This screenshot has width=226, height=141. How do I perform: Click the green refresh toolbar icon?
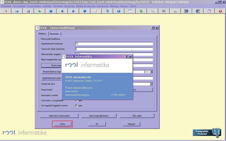click(x=141, y=11)
